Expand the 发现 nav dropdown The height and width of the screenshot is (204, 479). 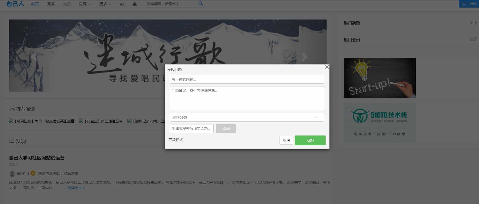pyautogui.click(x=85, y=4)
